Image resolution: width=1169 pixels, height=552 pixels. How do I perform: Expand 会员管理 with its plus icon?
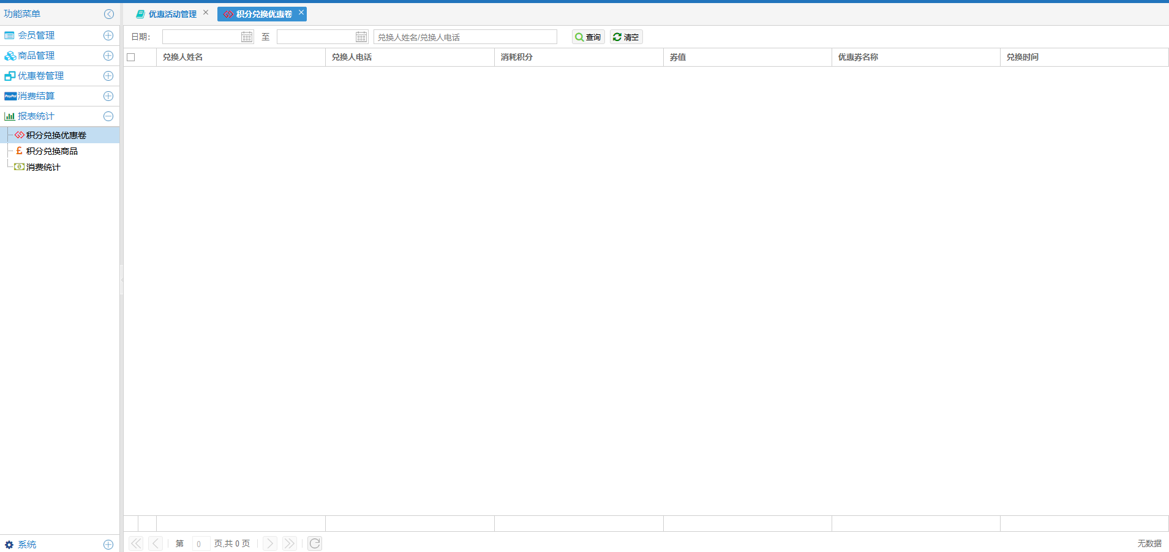click(108, 35)
